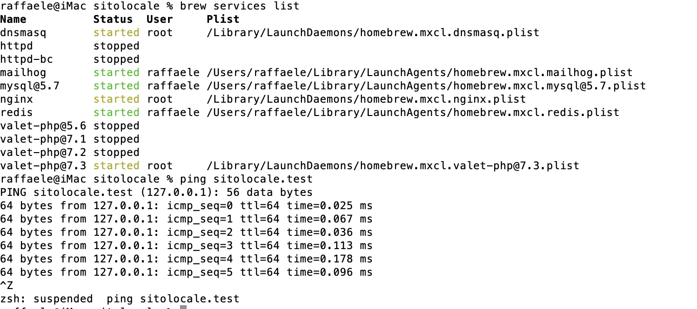Image resolution: width=697 pixels, height=309 pixels.
Task: Click the started status for mailhog
Action: [x=116, y=73]
